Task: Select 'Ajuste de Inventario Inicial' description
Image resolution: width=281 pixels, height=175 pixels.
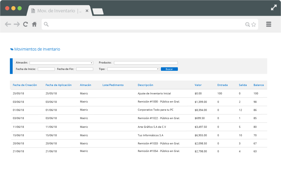Action: coord(154,94)
